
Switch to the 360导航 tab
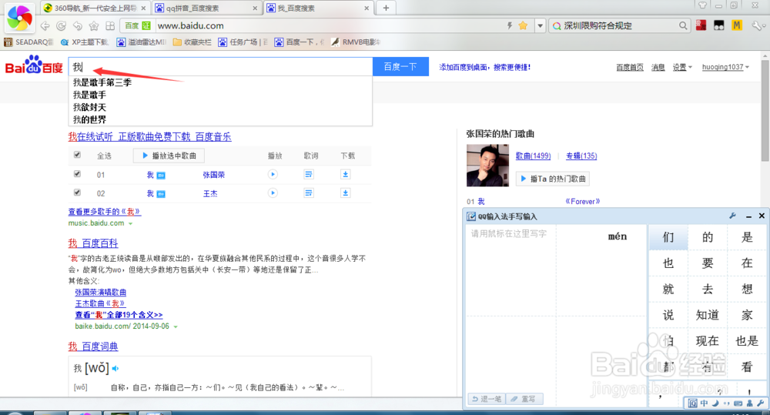point(95,8)
